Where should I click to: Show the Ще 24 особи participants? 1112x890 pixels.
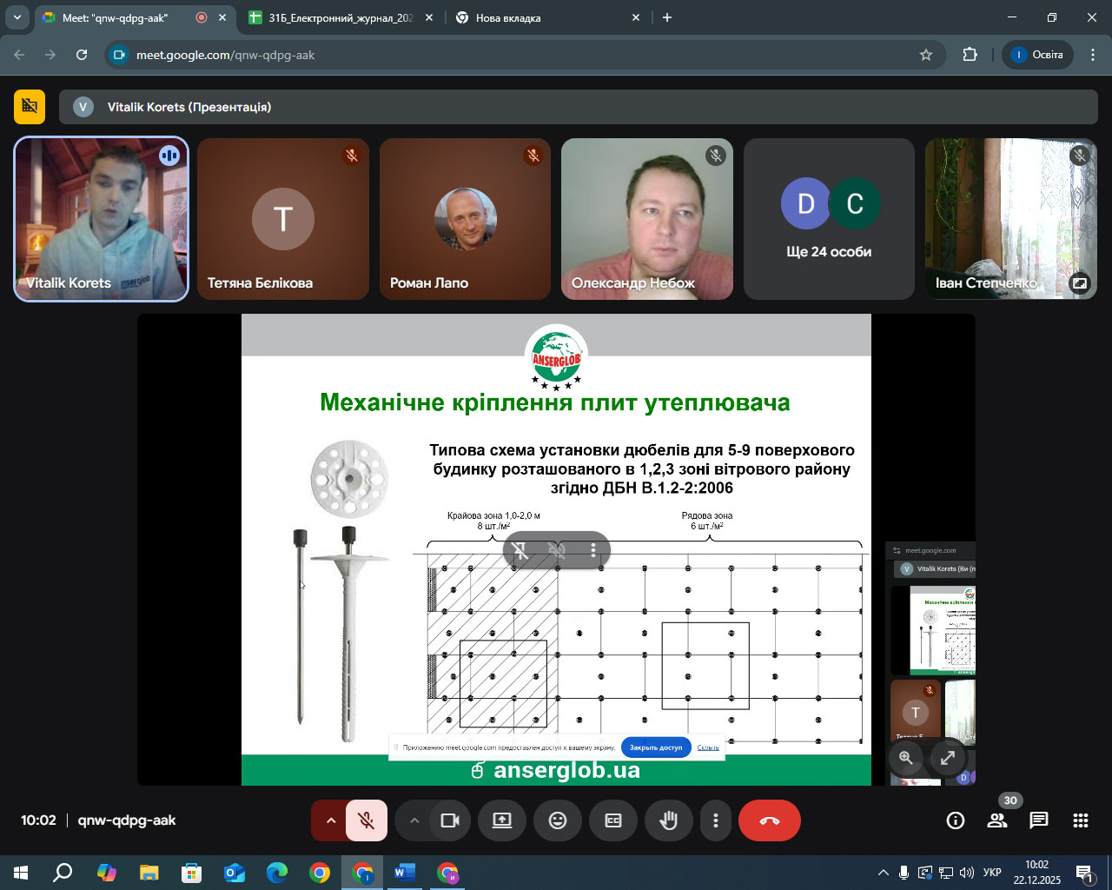pos(829,219)
